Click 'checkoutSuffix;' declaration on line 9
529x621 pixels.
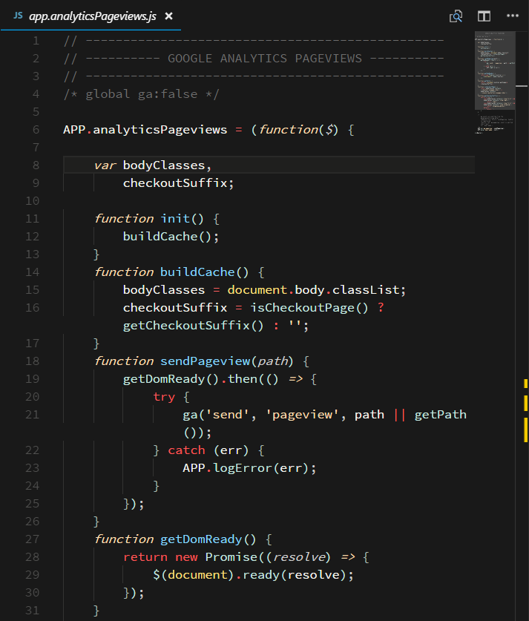178,183
